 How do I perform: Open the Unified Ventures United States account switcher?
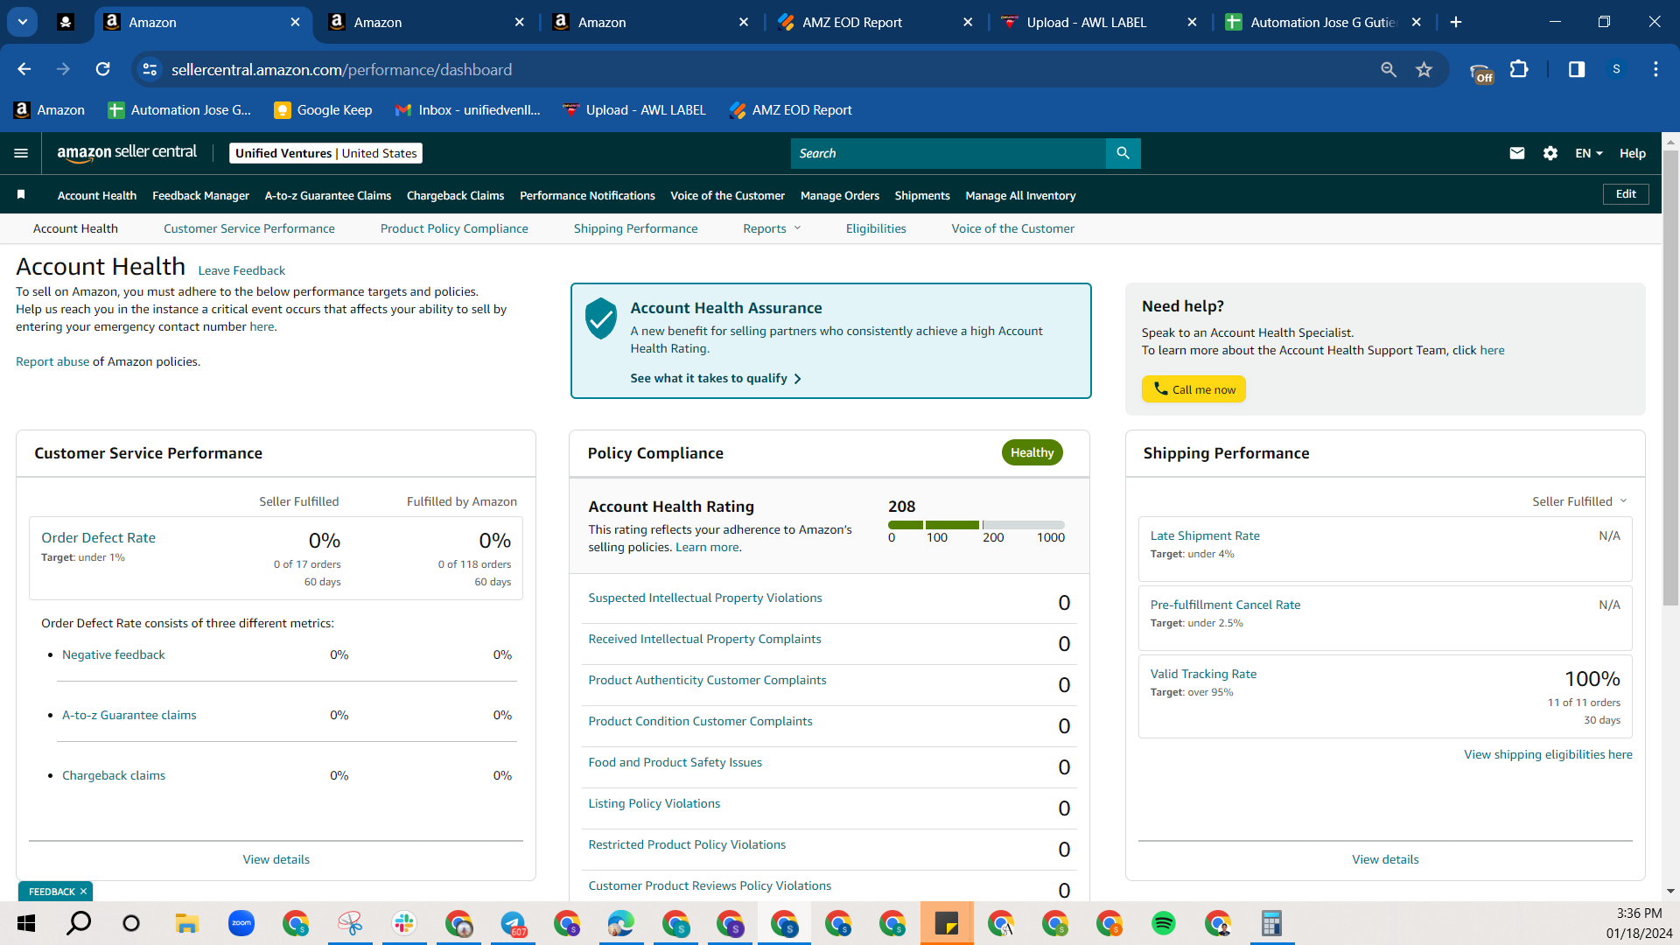[x=325, y=153]
